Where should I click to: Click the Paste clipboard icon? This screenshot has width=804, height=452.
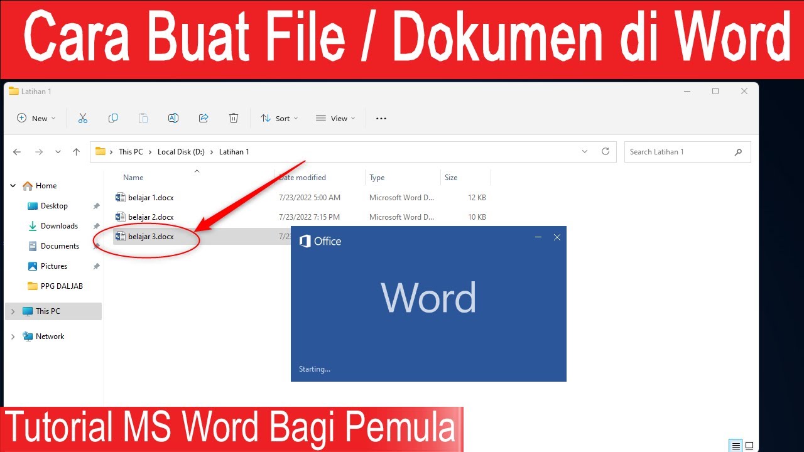pos(143,118)
